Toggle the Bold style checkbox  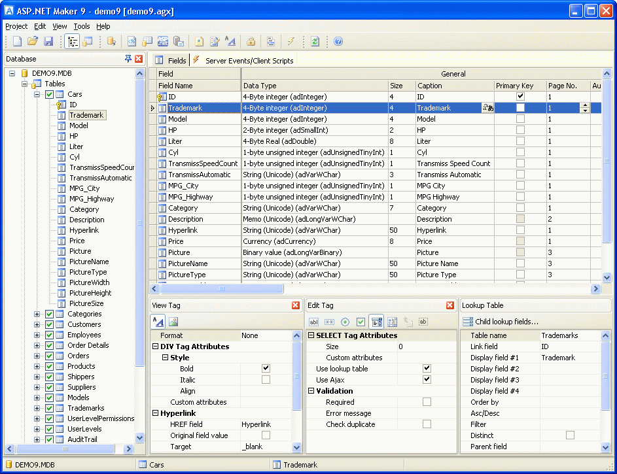click(x=266, y=368)
